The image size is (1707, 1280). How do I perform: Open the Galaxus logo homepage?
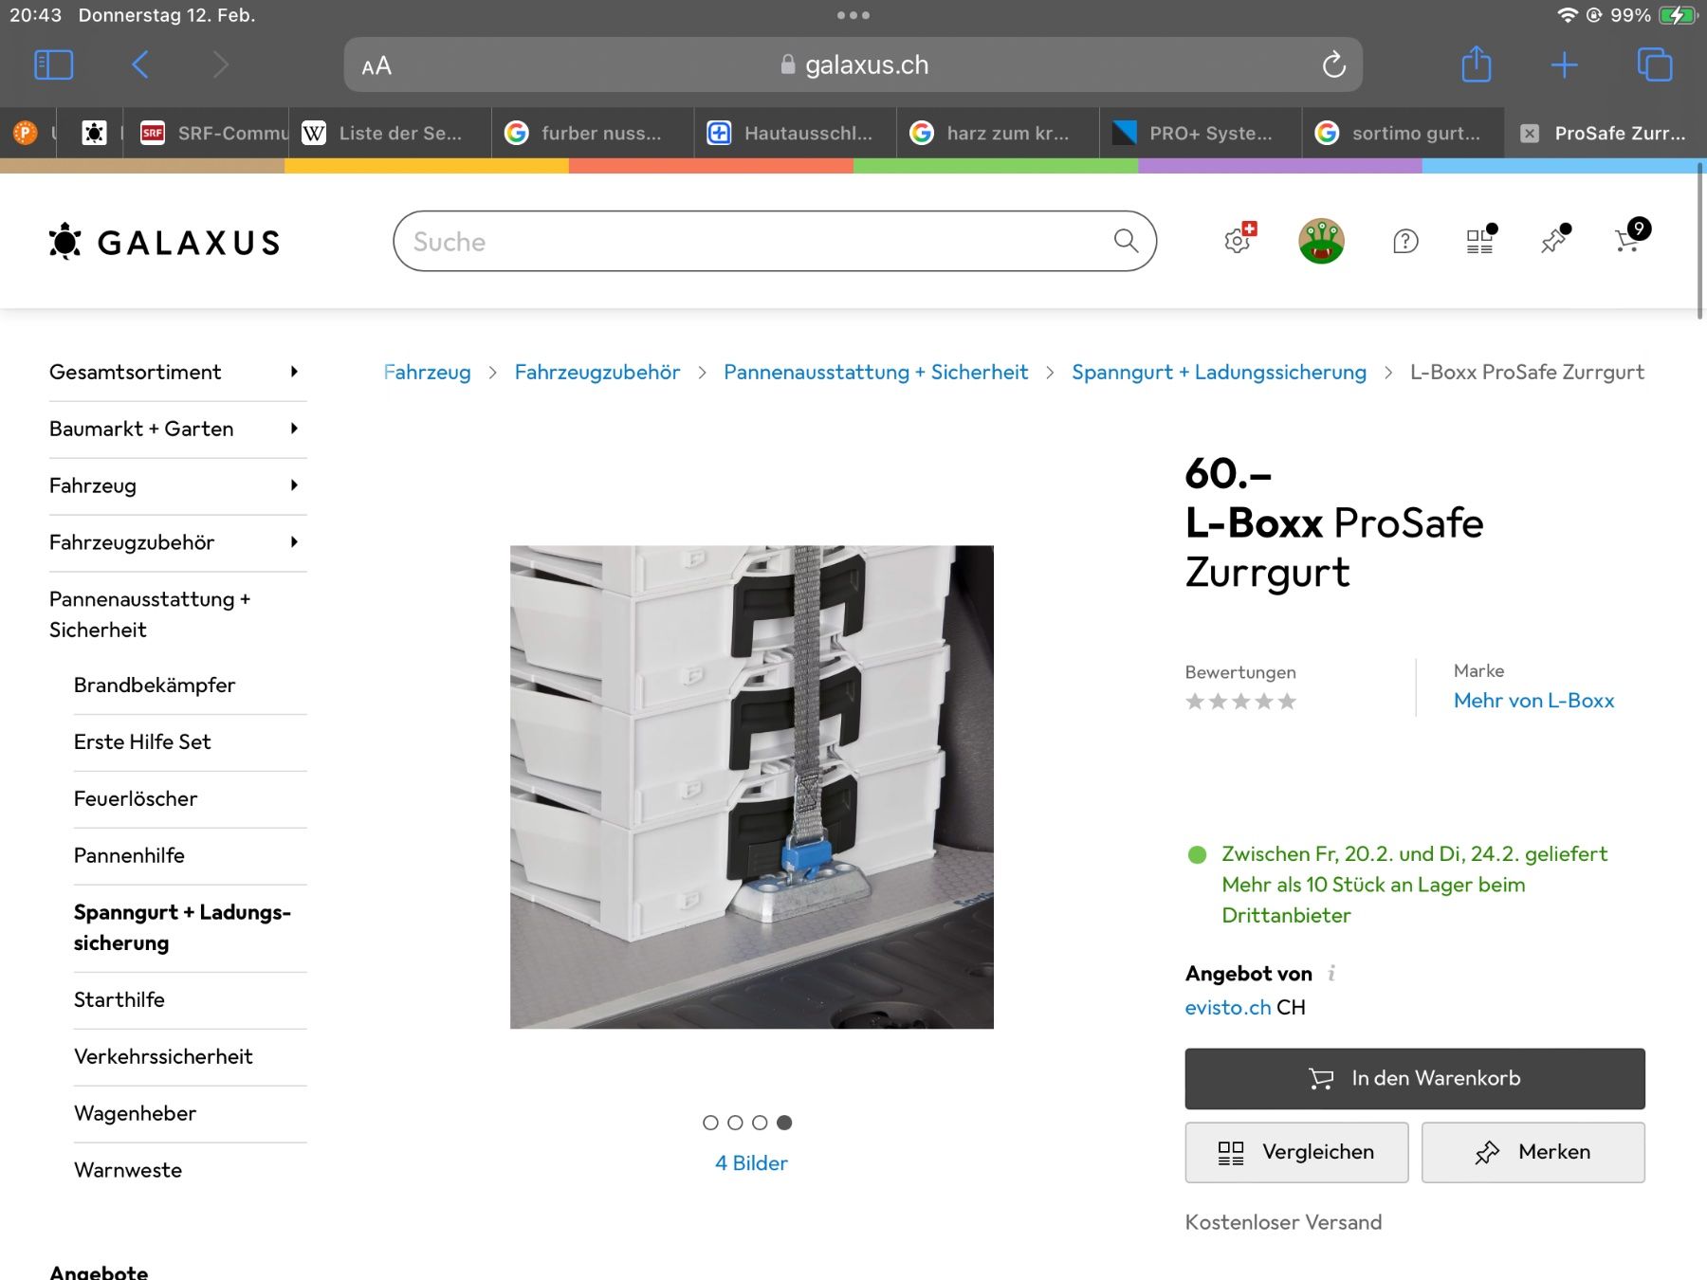tap(164, 242)
